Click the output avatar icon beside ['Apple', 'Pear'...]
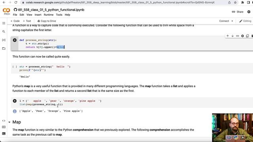Screen dimensions: 253x142 (15, 111)
